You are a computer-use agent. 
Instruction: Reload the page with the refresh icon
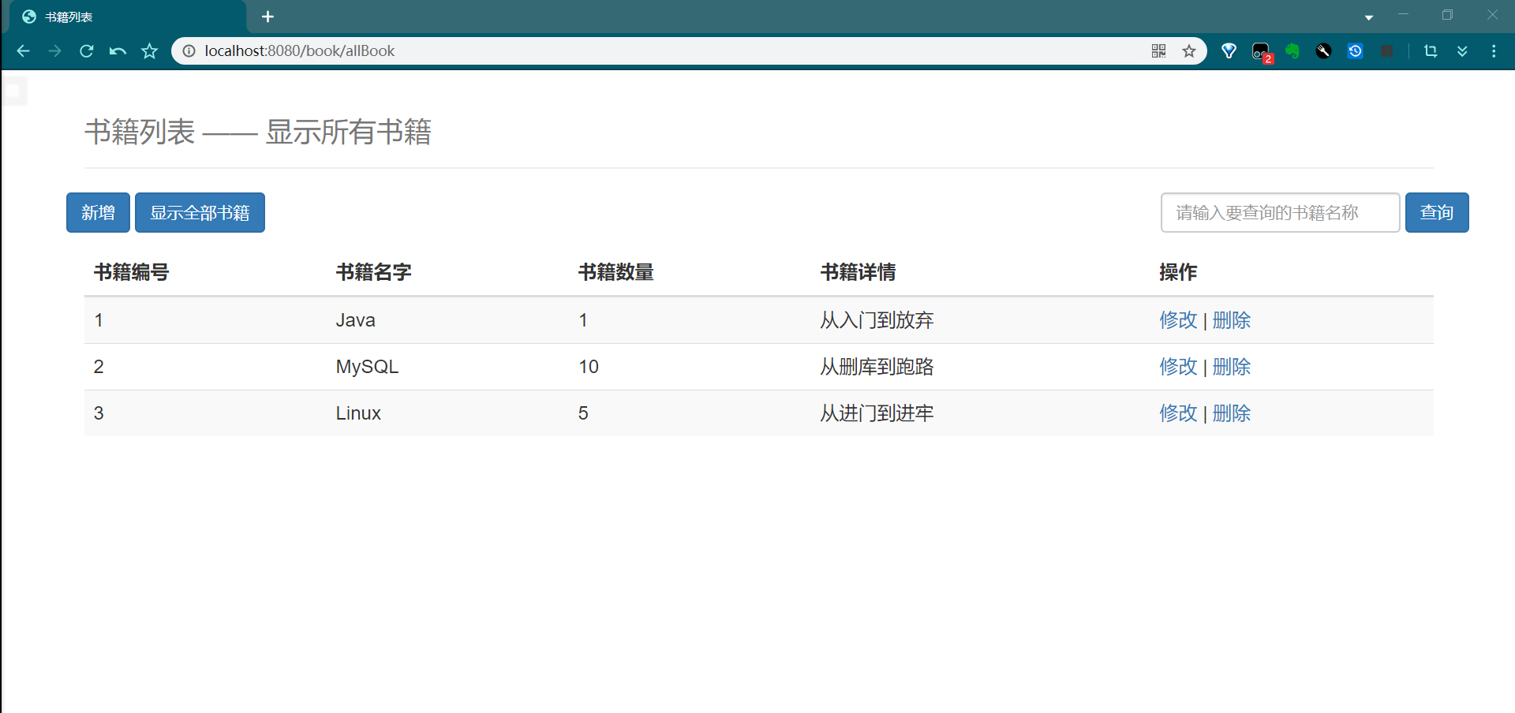87,51
